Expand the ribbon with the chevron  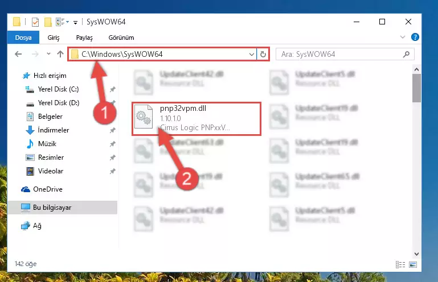tap(403, 37)
